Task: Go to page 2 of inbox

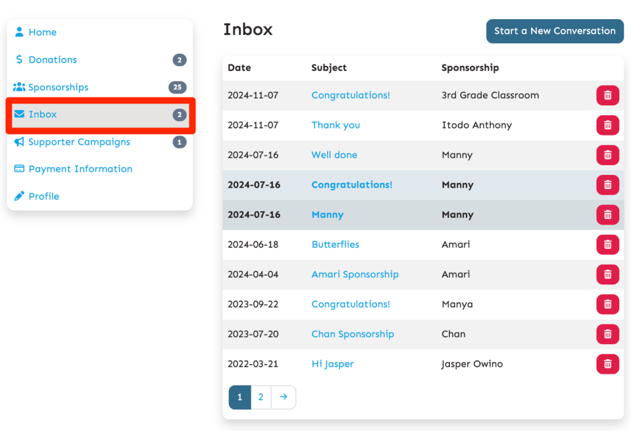Action: [x=261, y=397]
